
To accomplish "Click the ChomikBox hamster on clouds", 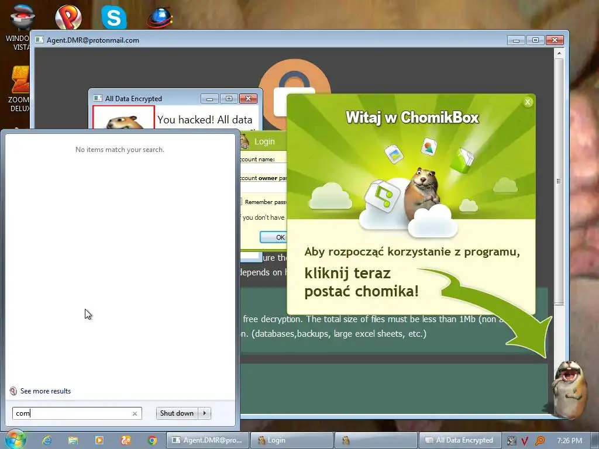I will [422, 193].
